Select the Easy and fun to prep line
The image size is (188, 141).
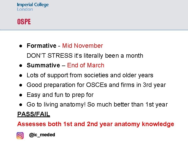(x=60, y=95)
